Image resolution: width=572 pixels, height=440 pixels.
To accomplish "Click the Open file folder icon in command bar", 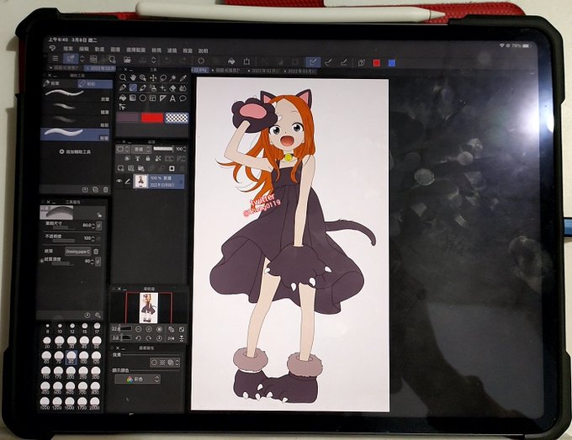I will (x=127, y=60).
